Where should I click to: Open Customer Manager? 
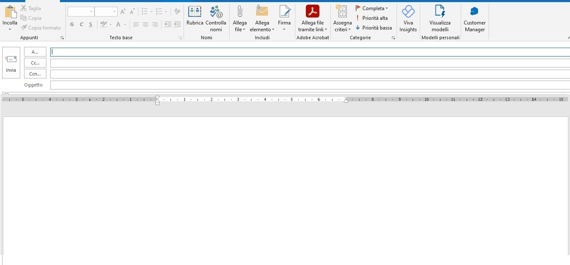point(475,19)
